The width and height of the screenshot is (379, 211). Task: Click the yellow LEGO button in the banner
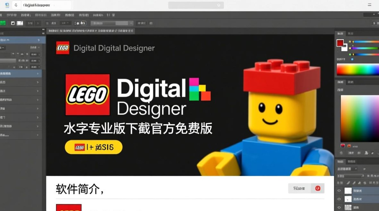[x=93, y=147]
